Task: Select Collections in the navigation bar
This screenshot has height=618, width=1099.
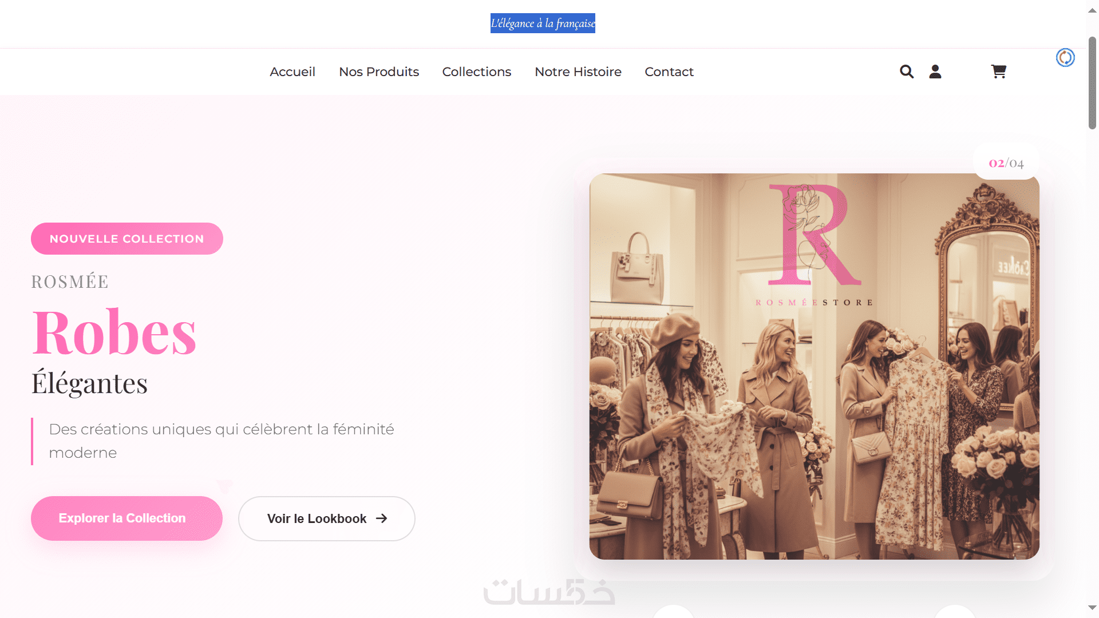Action: tap(476, 72)
